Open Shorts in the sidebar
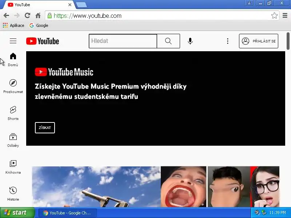291x218 pixels. tap(13, 113)
